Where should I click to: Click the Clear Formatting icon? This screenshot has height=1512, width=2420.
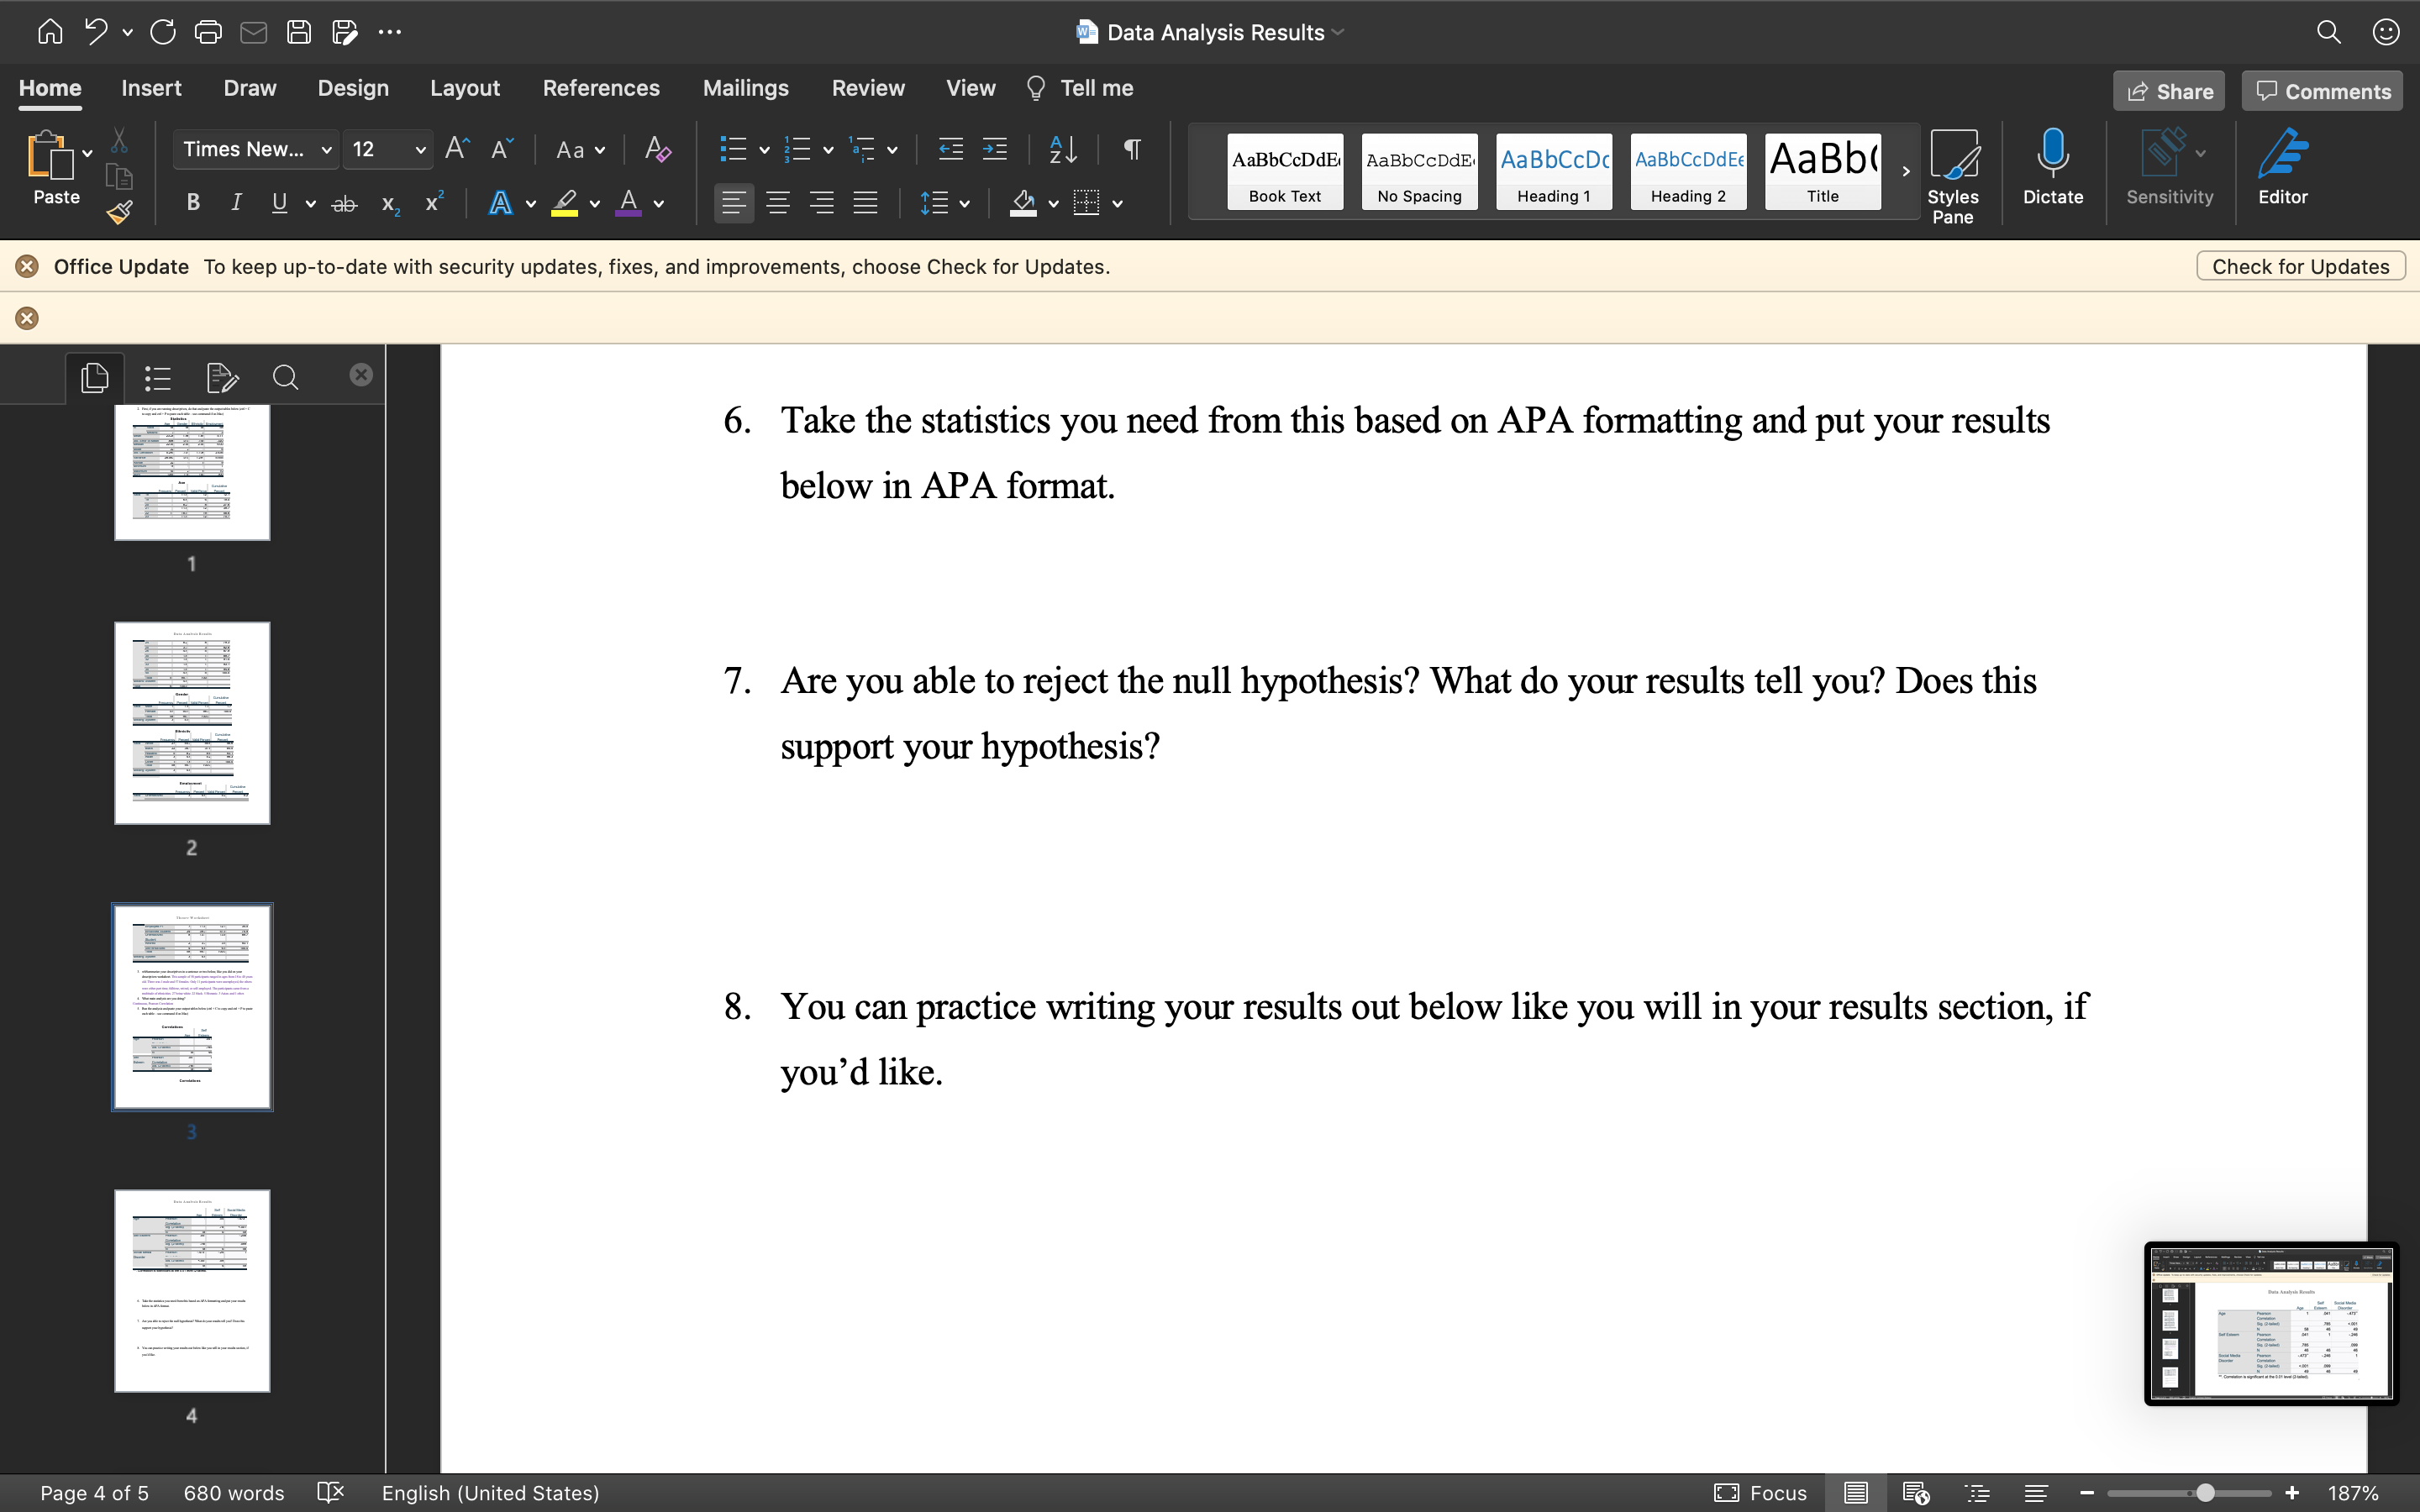point(657,150)
